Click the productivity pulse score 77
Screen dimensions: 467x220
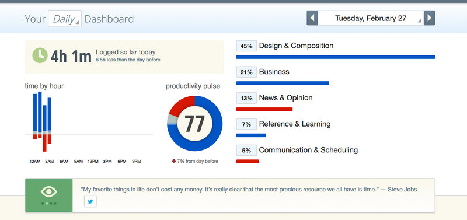(195, 123)
